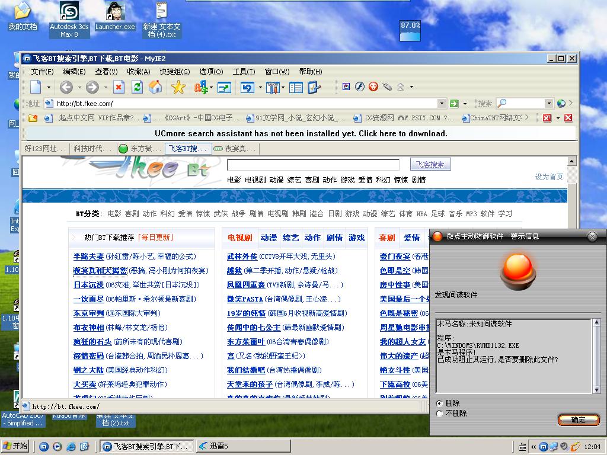Expand the address bar URL dropdown
Viewport: 607px width, 455px height.
[442, 103]
